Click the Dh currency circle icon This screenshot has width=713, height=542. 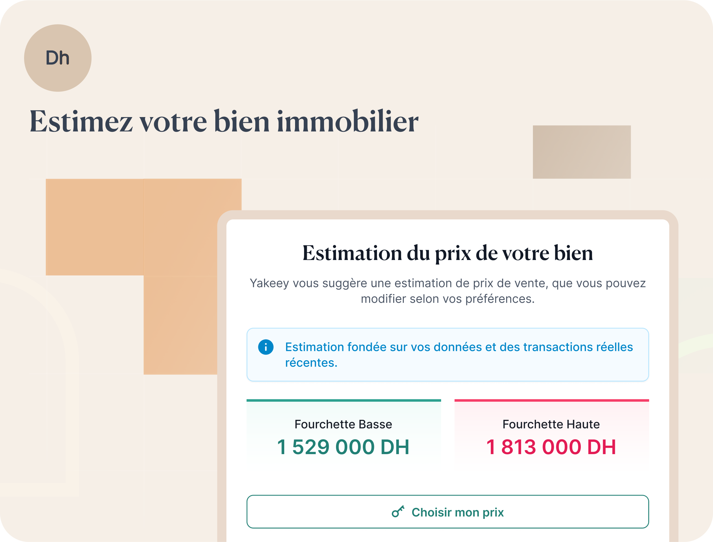click(x=58, y=58)
